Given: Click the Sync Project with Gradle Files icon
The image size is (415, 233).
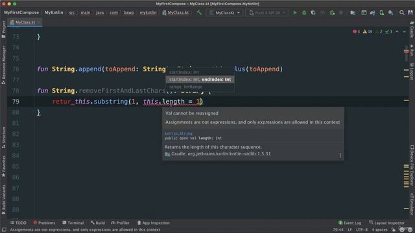Looking at the screenshot, I should pos(372,12).
